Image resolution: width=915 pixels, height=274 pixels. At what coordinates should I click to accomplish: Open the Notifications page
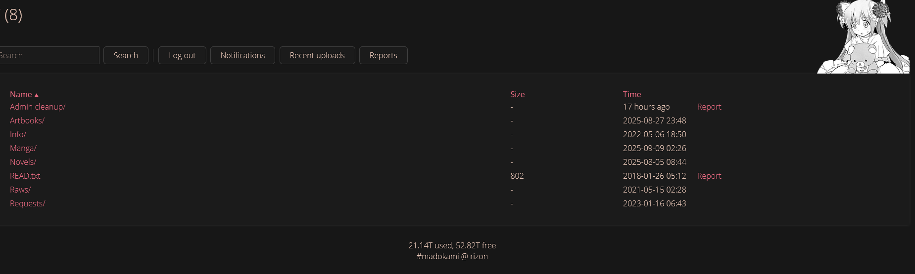point(242,55)
